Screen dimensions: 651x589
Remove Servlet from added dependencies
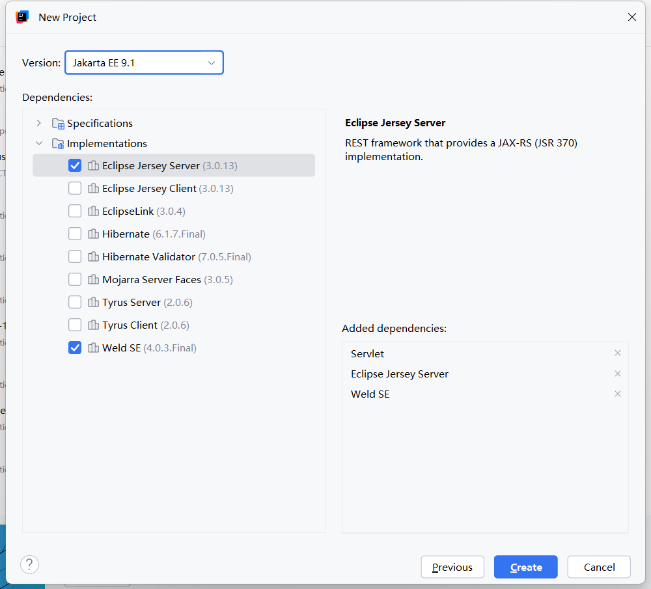coord(618,353)
